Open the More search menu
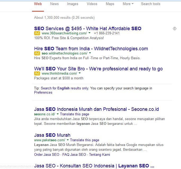181x169 pixels. click(128, 4)
